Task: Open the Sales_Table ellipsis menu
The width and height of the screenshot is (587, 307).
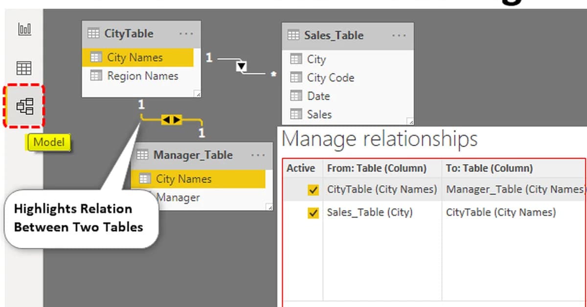Action: tap(399, 35)
